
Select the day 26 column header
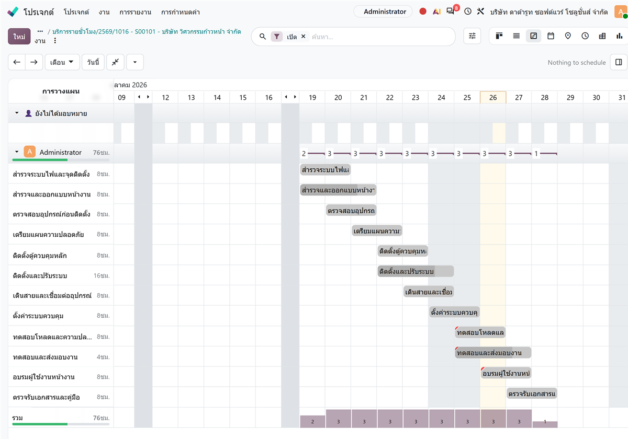493,97
